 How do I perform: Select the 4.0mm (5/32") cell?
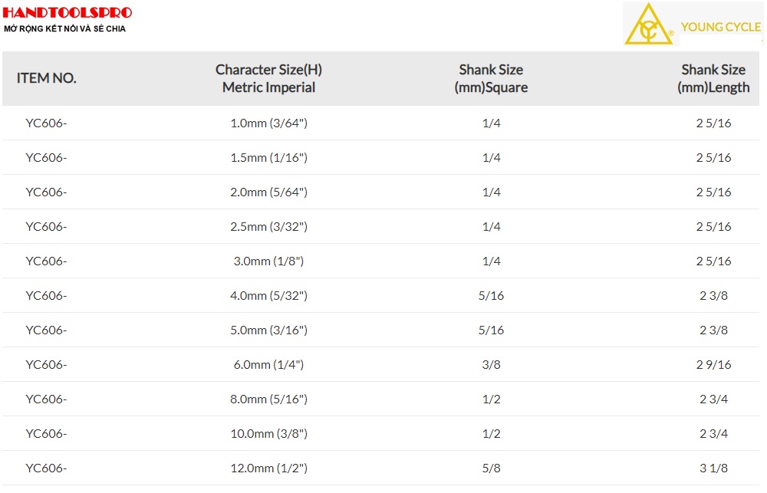point(268,295)
